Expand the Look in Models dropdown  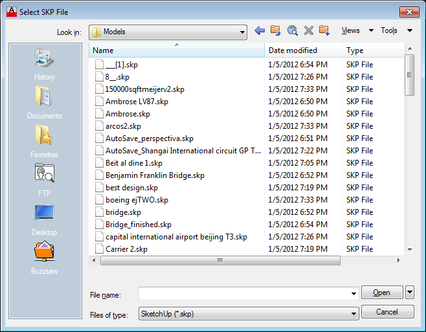tap(241, 32)
